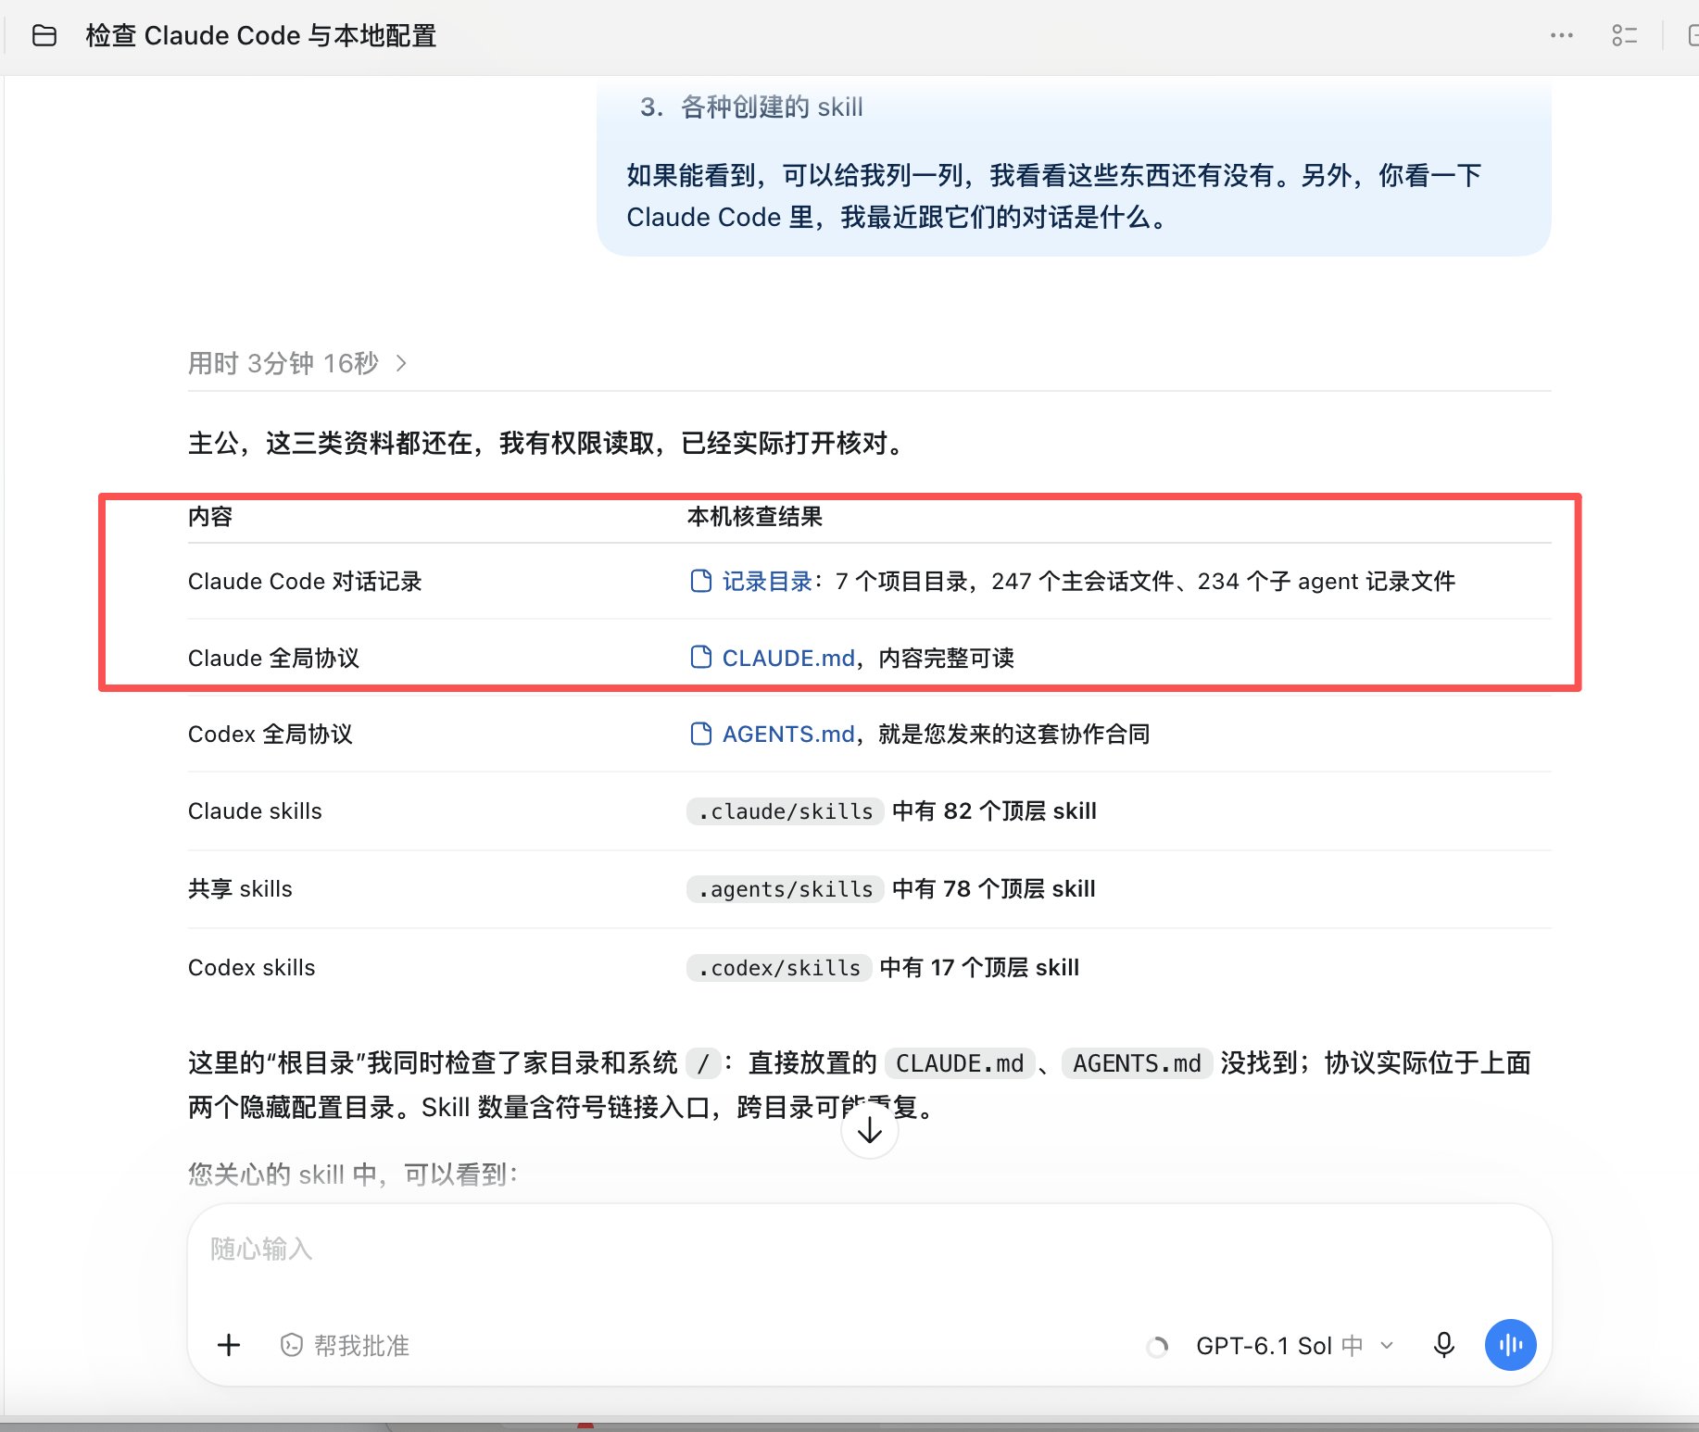Click the file icon before CLAUDE.md
Image resolution: width=1699 pixels, height=1432 pixels.
click(x=701, y=658)
